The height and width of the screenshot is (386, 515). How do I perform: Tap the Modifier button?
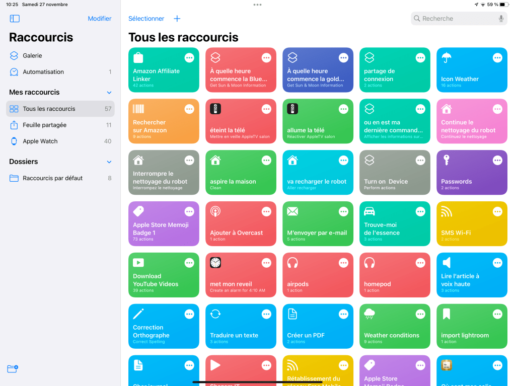(99, 19)
